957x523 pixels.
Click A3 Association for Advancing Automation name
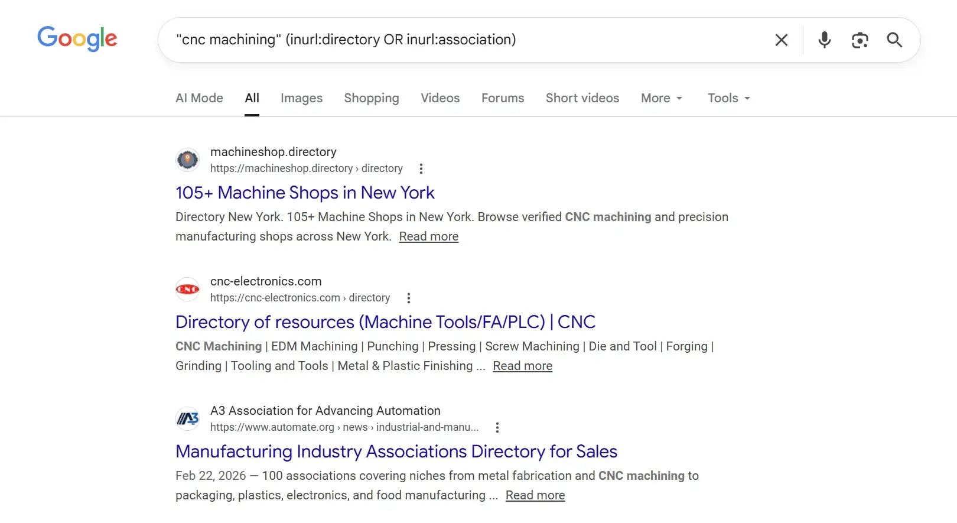(325, 411)
